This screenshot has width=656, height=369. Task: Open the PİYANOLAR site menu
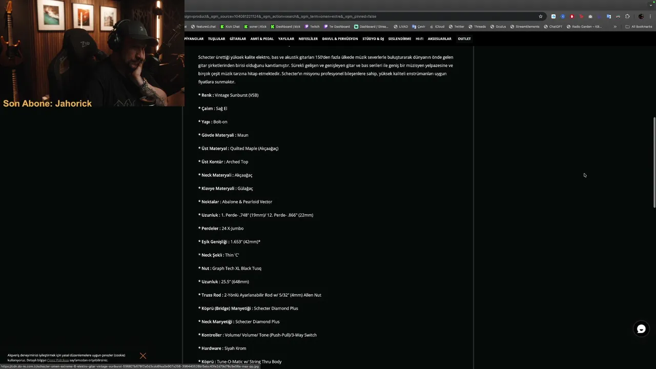coord(194,39)
